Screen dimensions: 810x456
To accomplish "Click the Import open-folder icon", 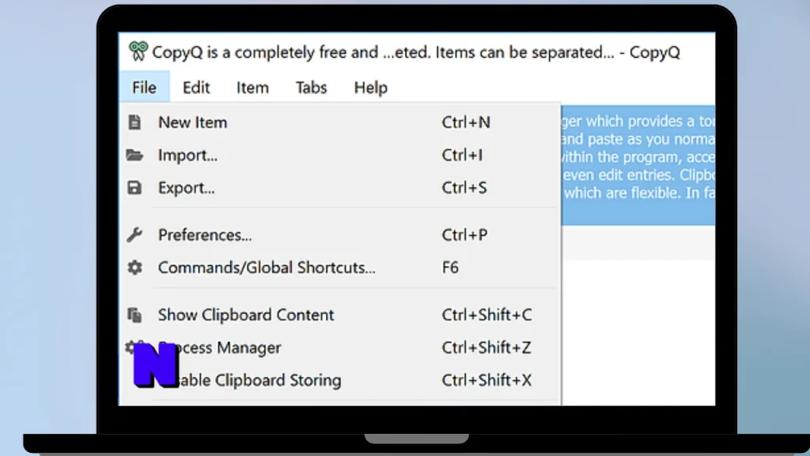I will pos(134,154).
